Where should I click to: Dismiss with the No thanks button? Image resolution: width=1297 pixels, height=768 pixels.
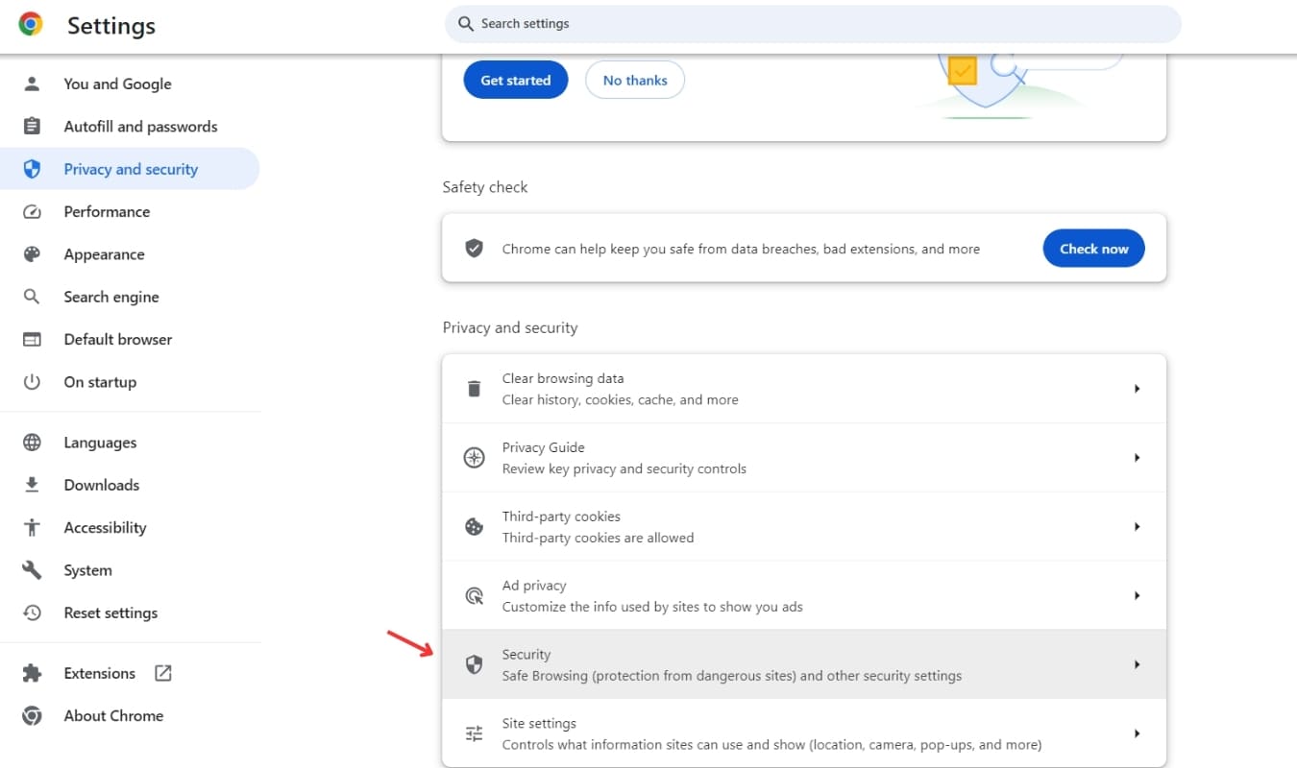635,81
